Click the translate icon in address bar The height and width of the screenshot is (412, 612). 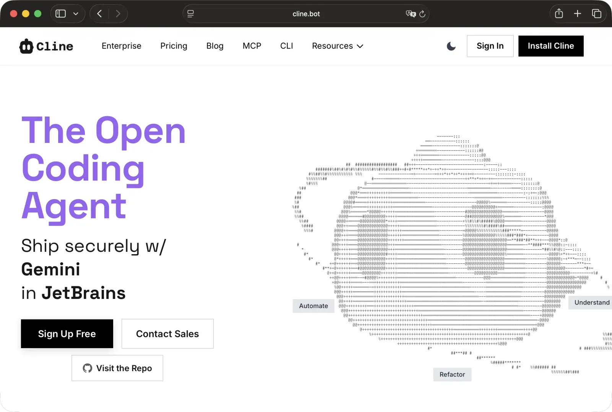[x=411, y=14]
